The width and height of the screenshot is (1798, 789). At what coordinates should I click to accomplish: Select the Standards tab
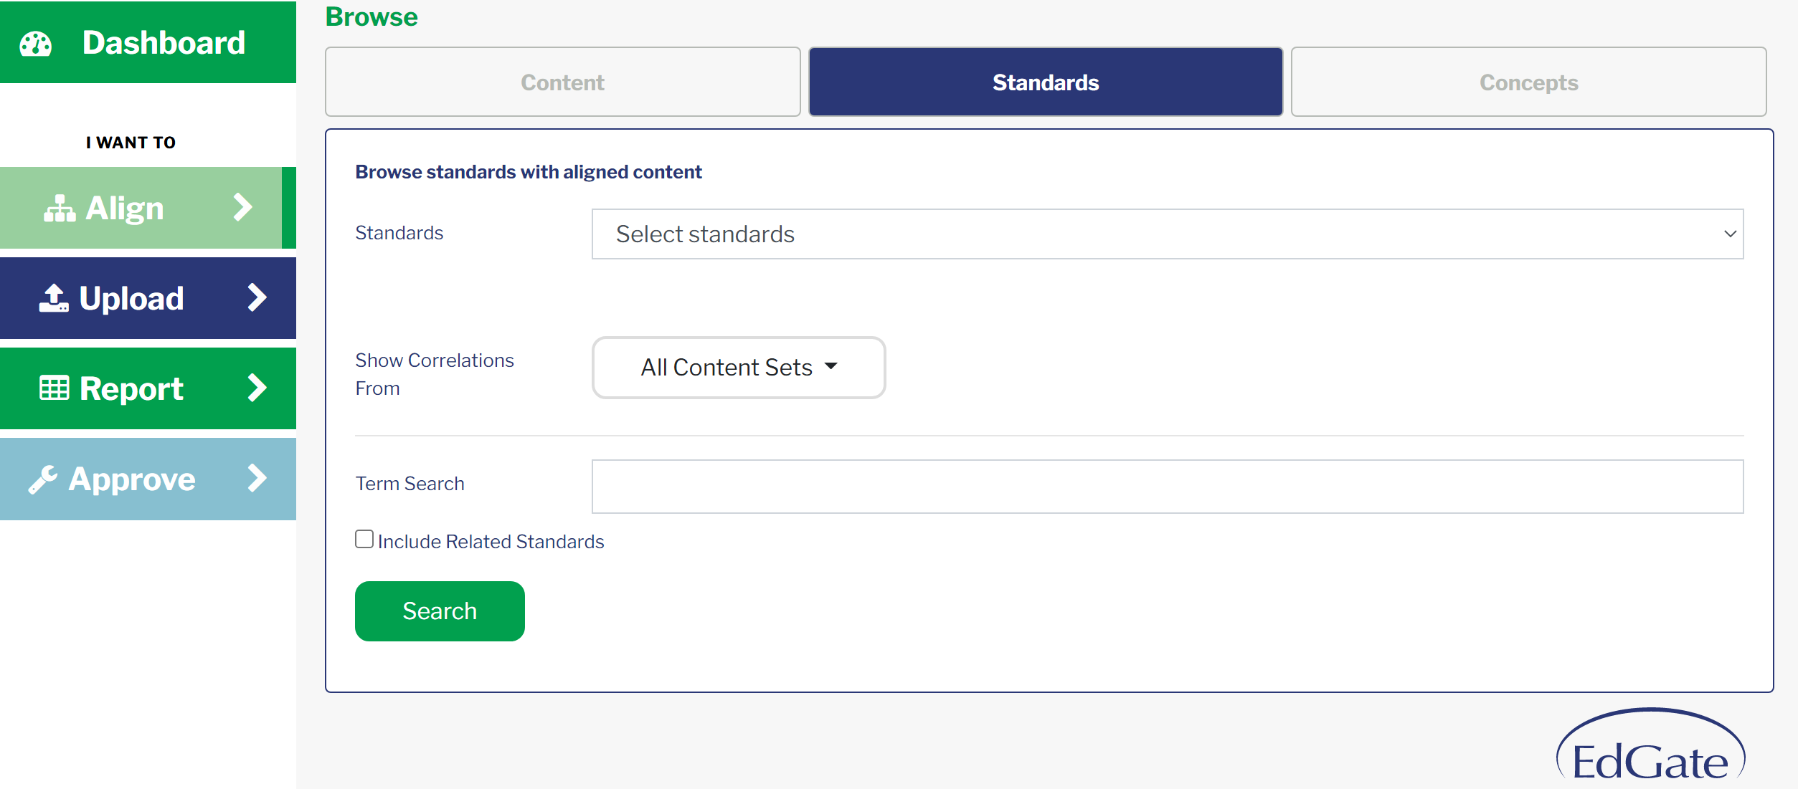pos(1046,82)
